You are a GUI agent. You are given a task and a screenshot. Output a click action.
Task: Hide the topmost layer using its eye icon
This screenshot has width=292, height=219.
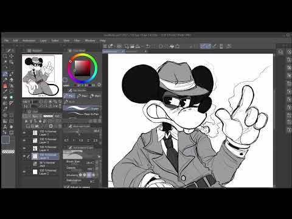pyautogui.click(x=24, y=133)
